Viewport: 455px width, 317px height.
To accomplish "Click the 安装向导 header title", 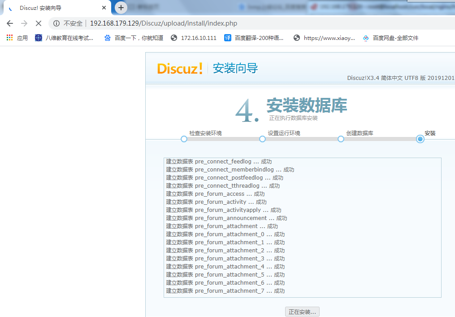I will [235, 69].
